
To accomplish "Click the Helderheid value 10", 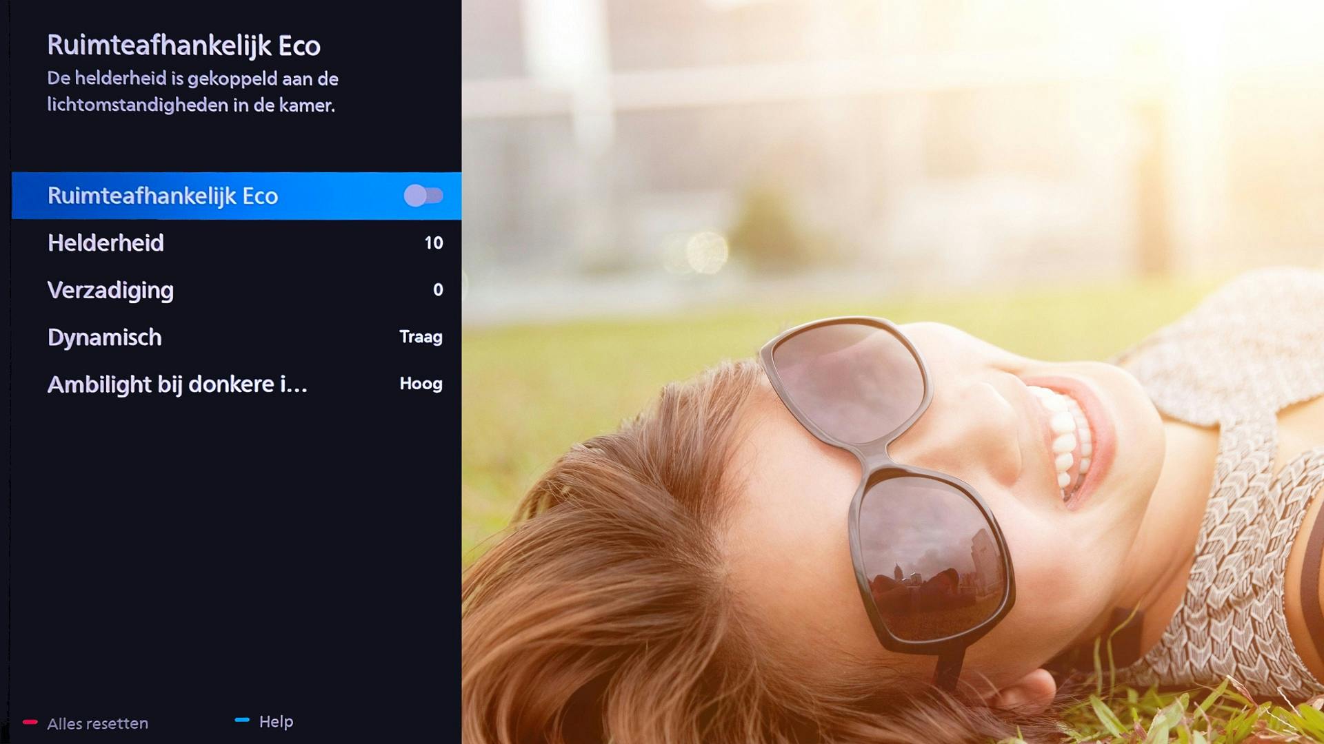I will [x=433, y=243].
